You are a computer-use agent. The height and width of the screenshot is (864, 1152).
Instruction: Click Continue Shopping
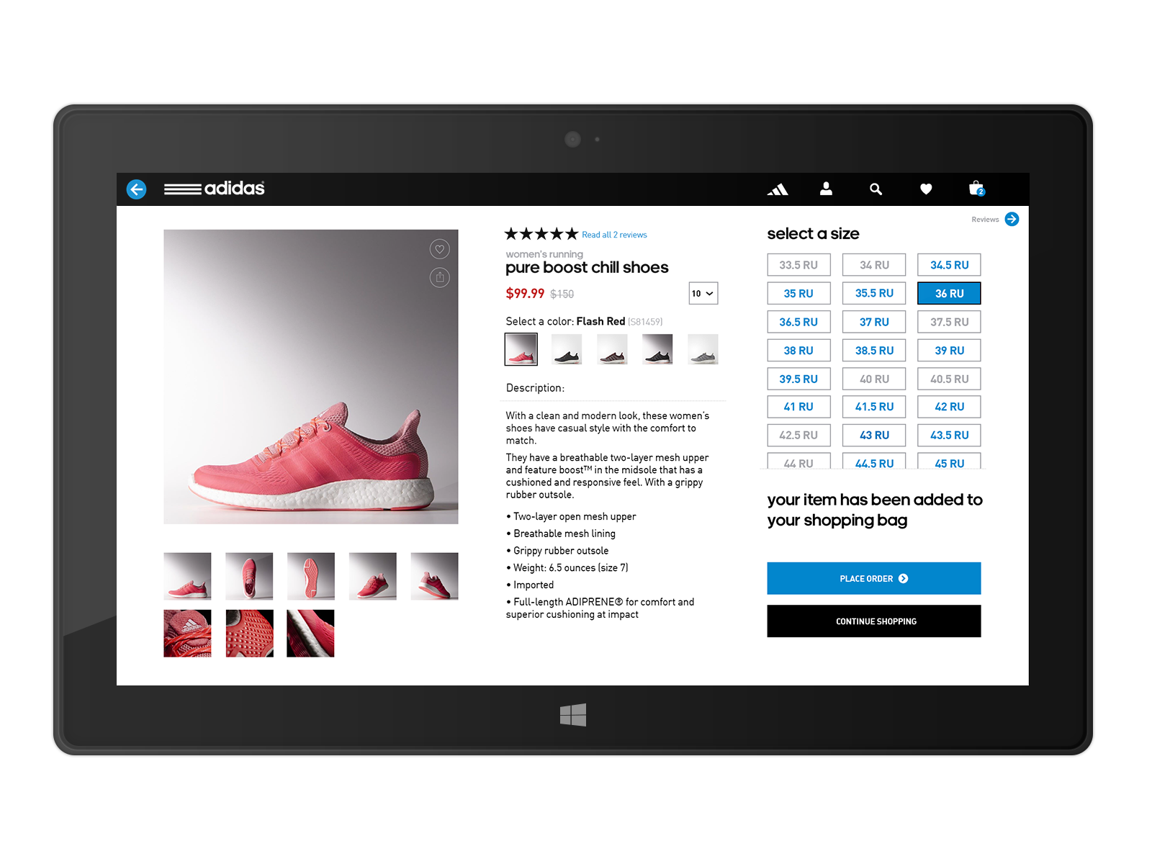(873, 621)
